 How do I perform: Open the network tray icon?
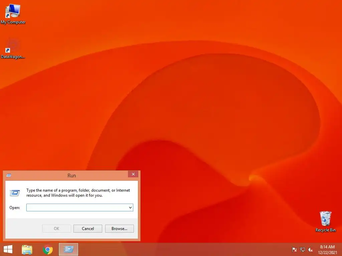point(303,250)
